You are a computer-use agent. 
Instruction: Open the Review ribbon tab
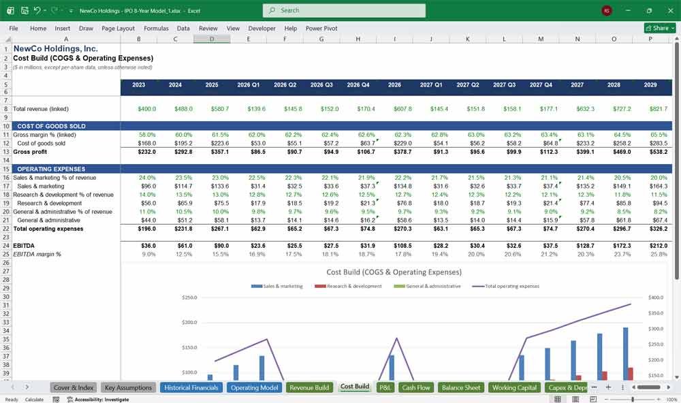click(x=208, y=28)
